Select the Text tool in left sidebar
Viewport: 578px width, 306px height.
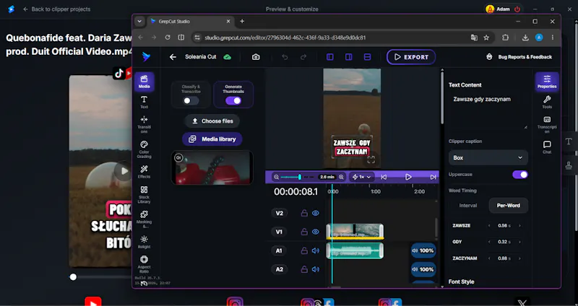click(x=144, y=102)
